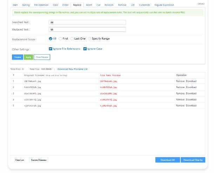
Task: Choose the First replacement scope option
Action: (x=60, y=39)
